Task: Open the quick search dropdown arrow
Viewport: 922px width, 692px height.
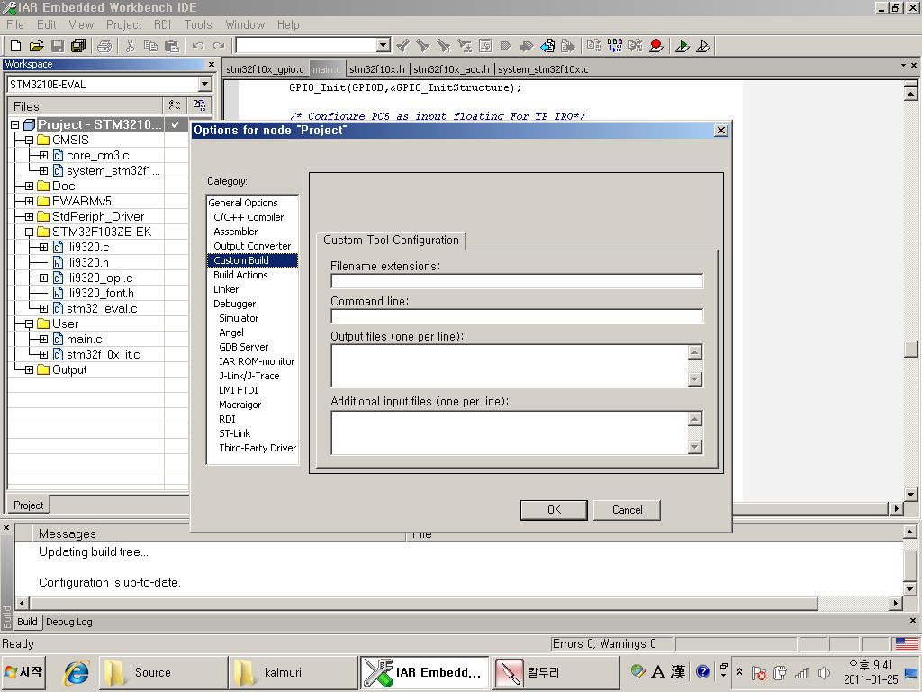Action: point(384,45)
